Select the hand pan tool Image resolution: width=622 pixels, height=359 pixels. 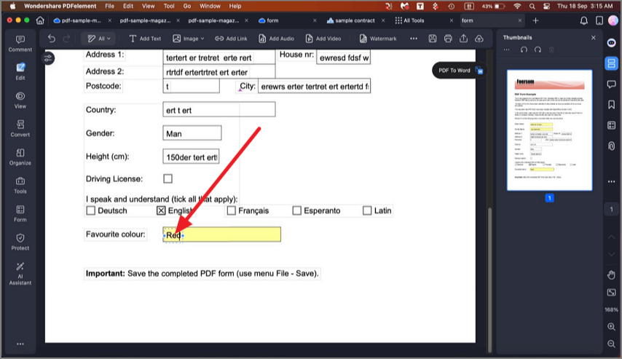(611, 275)
